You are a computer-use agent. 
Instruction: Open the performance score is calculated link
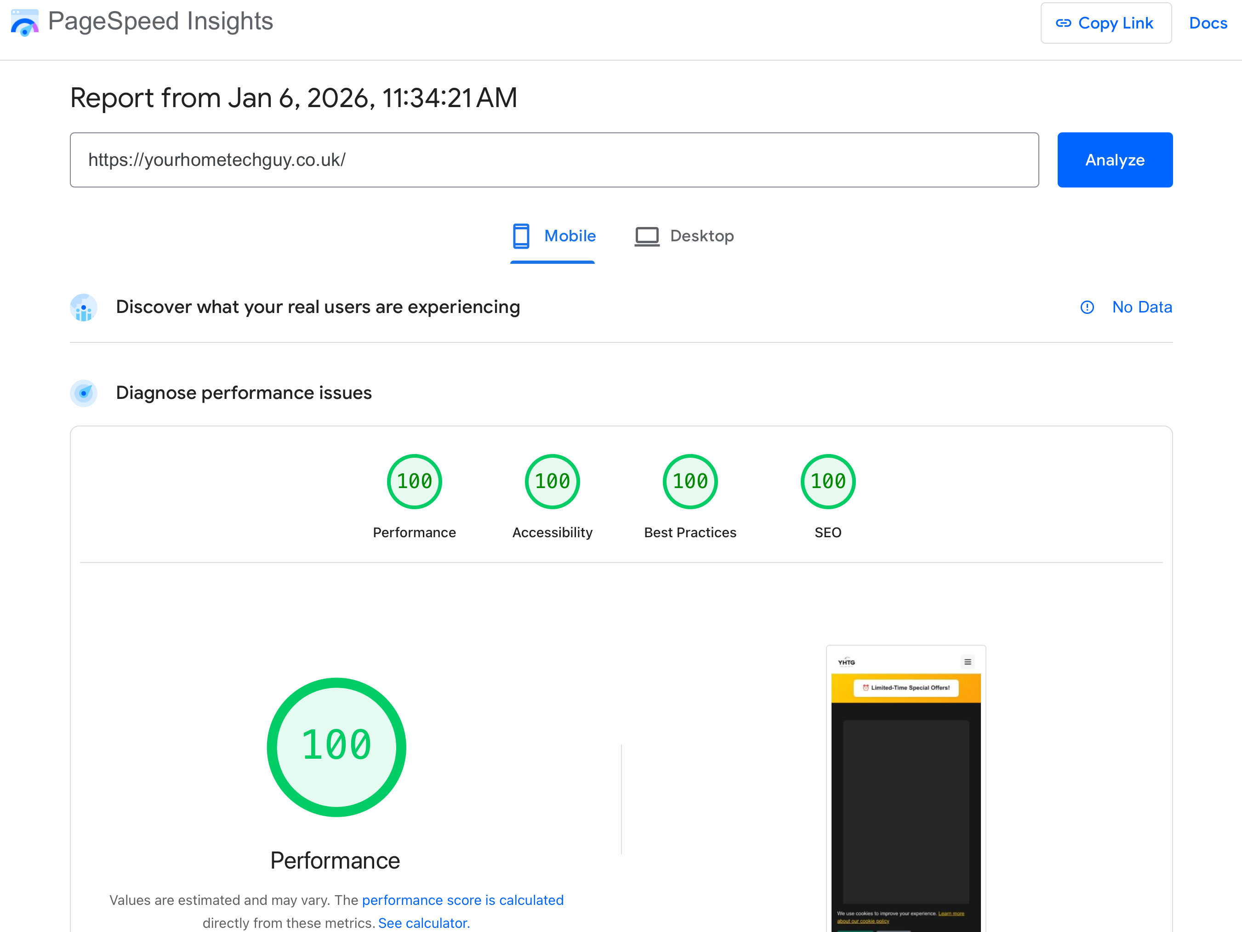click(463, 900)
